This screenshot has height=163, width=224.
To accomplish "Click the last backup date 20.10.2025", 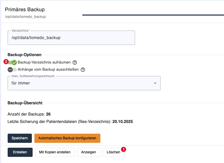I will tap(123, 122).
